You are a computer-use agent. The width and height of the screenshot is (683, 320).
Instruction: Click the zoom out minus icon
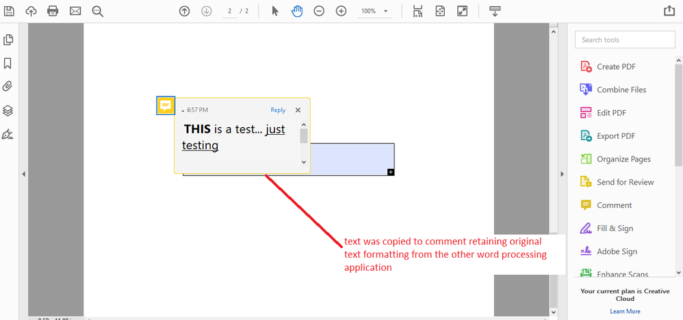[320, 12]
